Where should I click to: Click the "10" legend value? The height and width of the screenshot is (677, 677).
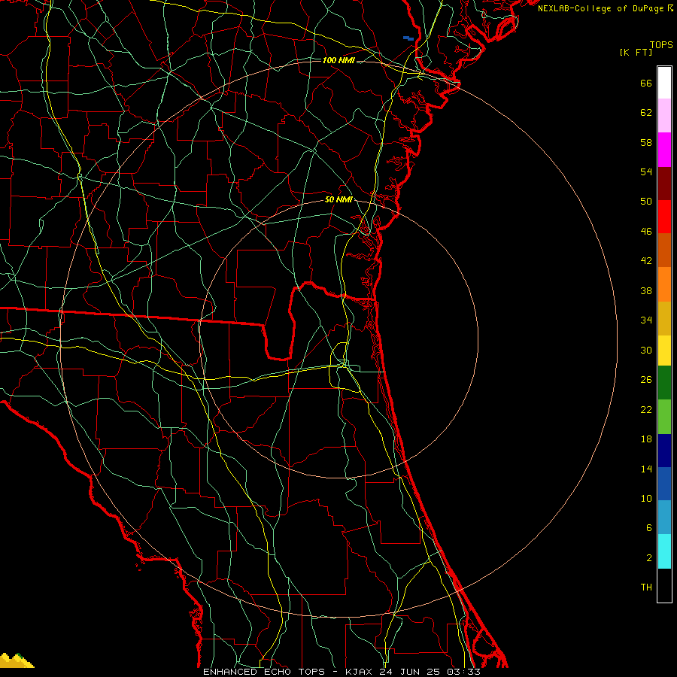(x=646, y=499)
